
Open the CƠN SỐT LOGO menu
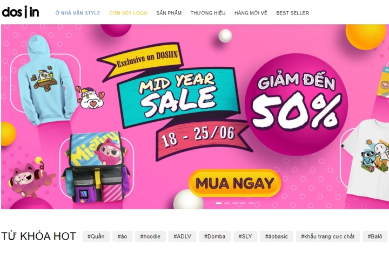tap(128, 13)
